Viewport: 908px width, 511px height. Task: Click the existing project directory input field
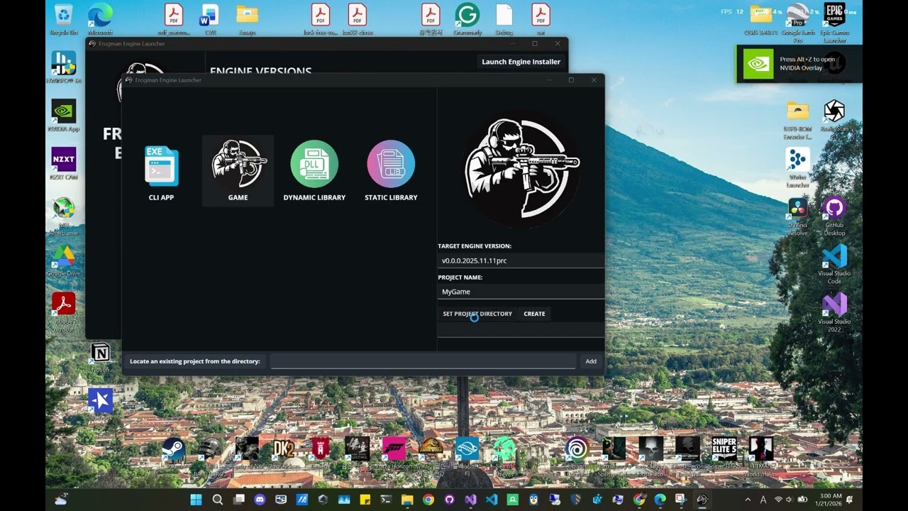(x=423, y=361)
